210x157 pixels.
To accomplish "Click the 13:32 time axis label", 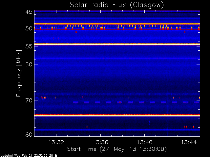I will (x=56, y=142).
